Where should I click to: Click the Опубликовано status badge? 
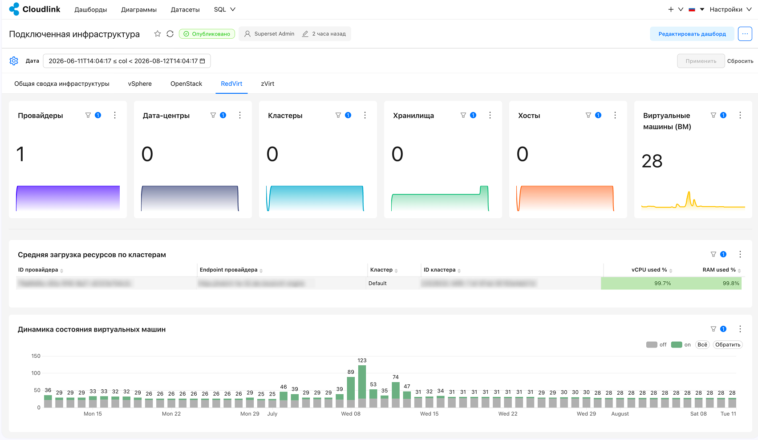click(207, 34)
